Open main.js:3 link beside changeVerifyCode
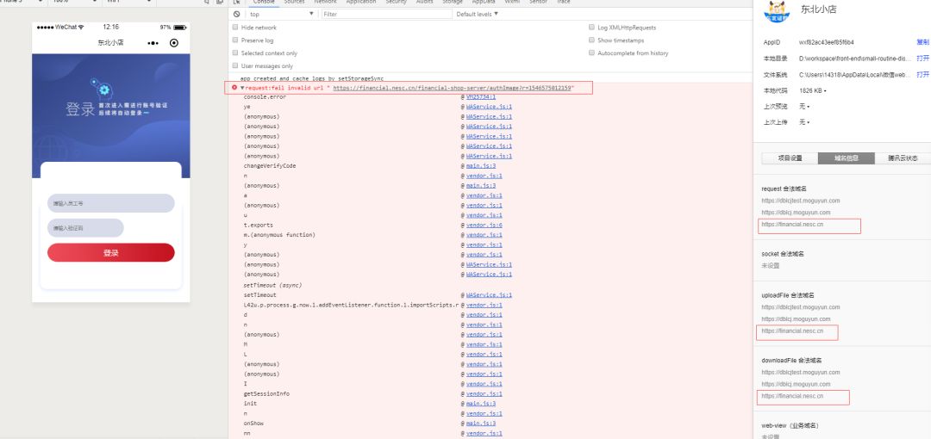 point(480,166)
